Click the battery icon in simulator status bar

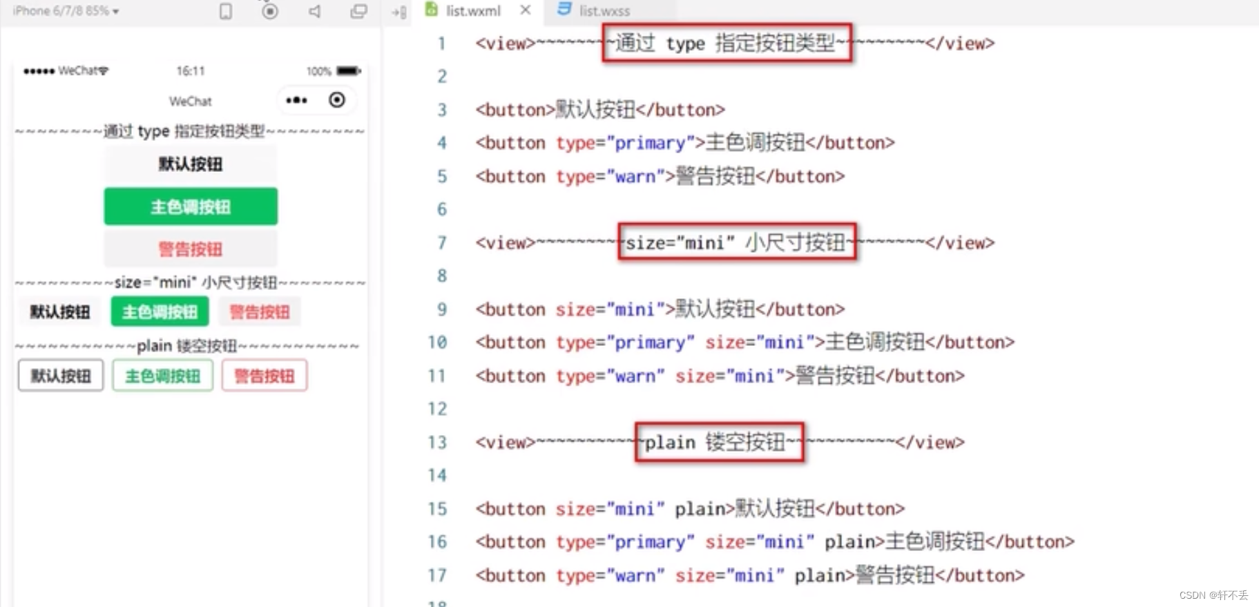point(349,70)
